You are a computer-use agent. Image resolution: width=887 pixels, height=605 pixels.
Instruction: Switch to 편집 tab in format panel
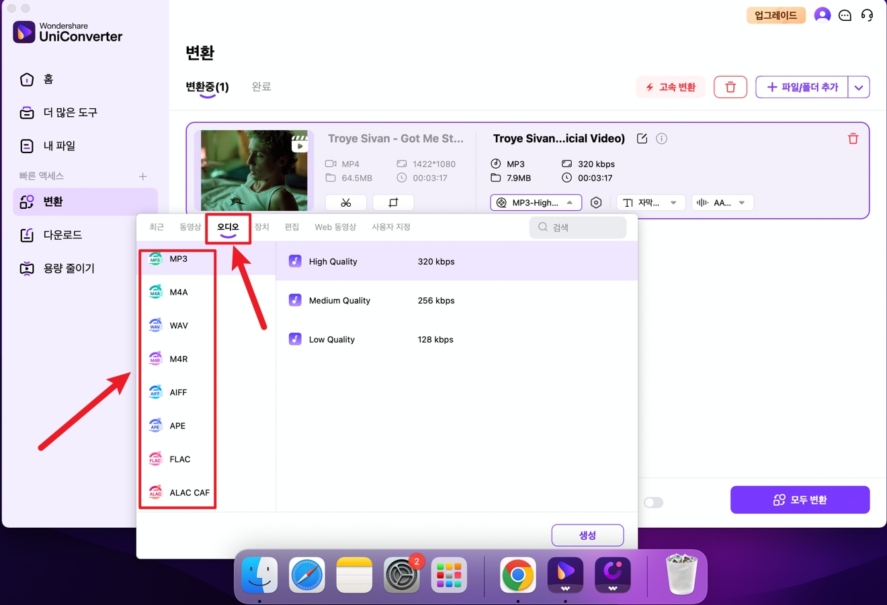(x=292, y=227)
